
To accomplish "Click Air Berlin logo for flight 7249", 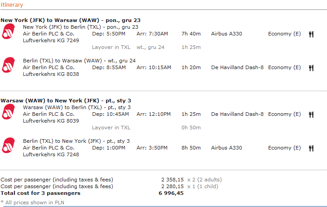I will pos(9,31).
